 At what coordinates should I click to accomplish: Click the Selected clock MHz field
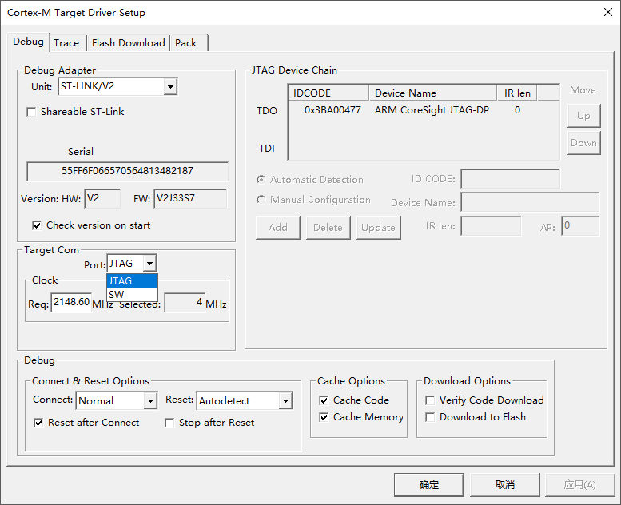(185, 303)
